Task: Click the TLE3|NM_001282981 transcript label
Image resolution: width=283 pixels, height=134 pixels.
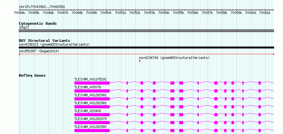Action: [91, 103]
